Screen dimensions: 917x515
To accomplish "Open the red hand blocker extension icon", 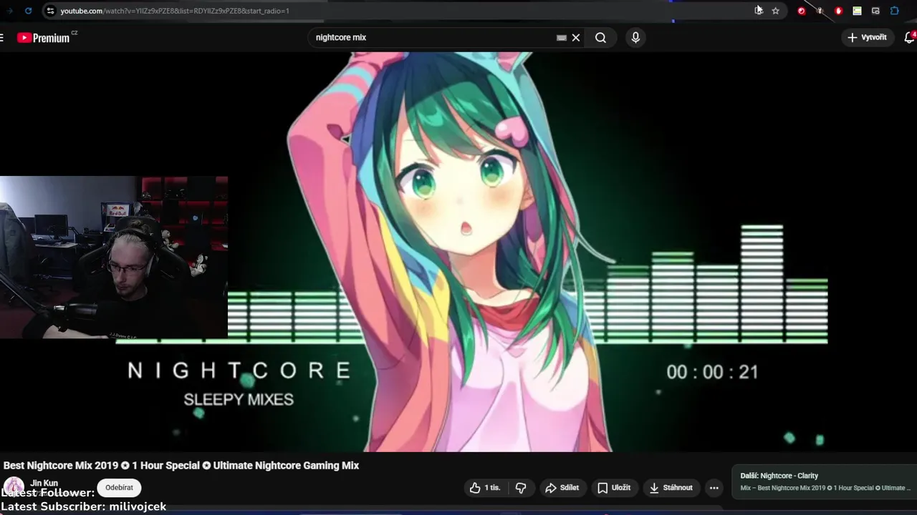I will pyautogui.click(x=838, y=11).
